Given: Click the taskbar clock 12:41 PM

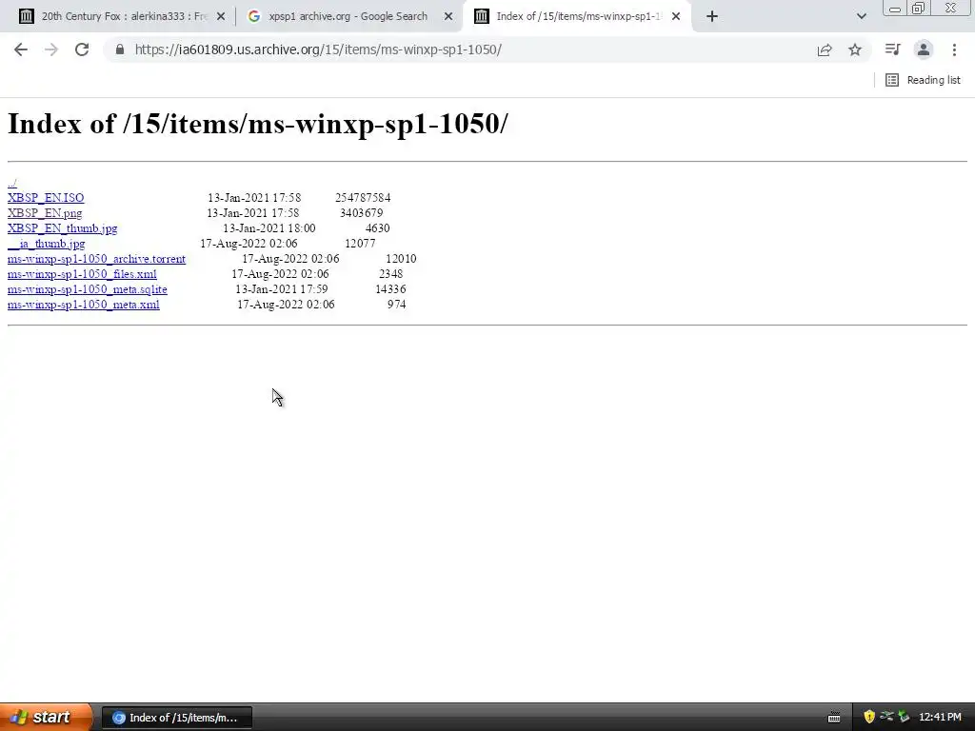Looking at the screenshot, I should click(940, 718).
